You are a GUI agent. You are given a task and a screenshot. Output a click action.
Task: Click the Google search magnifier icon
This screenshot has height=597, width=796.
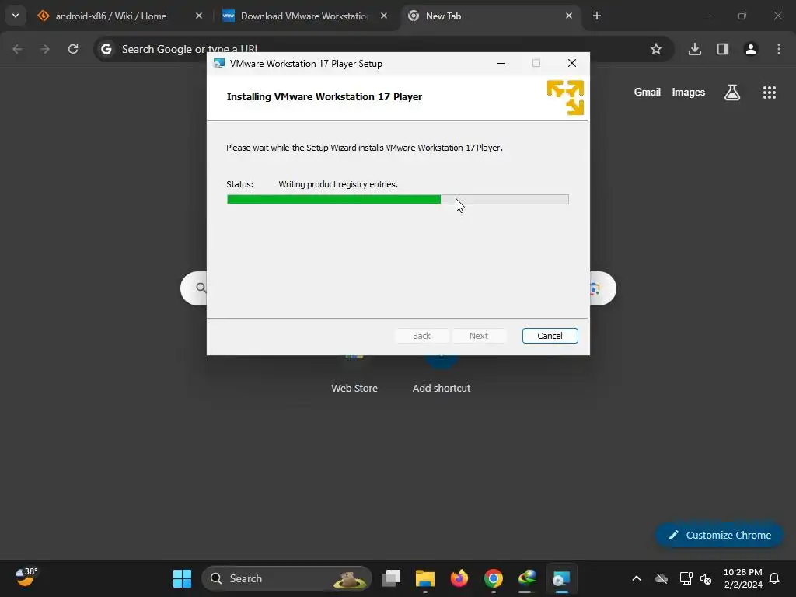(x=201, y=288)
